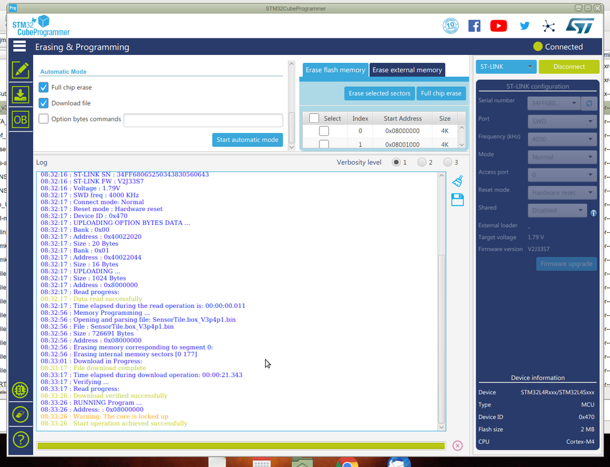The image size is (610, 467).
Task: Save the log using the floppy disk icon
Action: click(457, 200)
